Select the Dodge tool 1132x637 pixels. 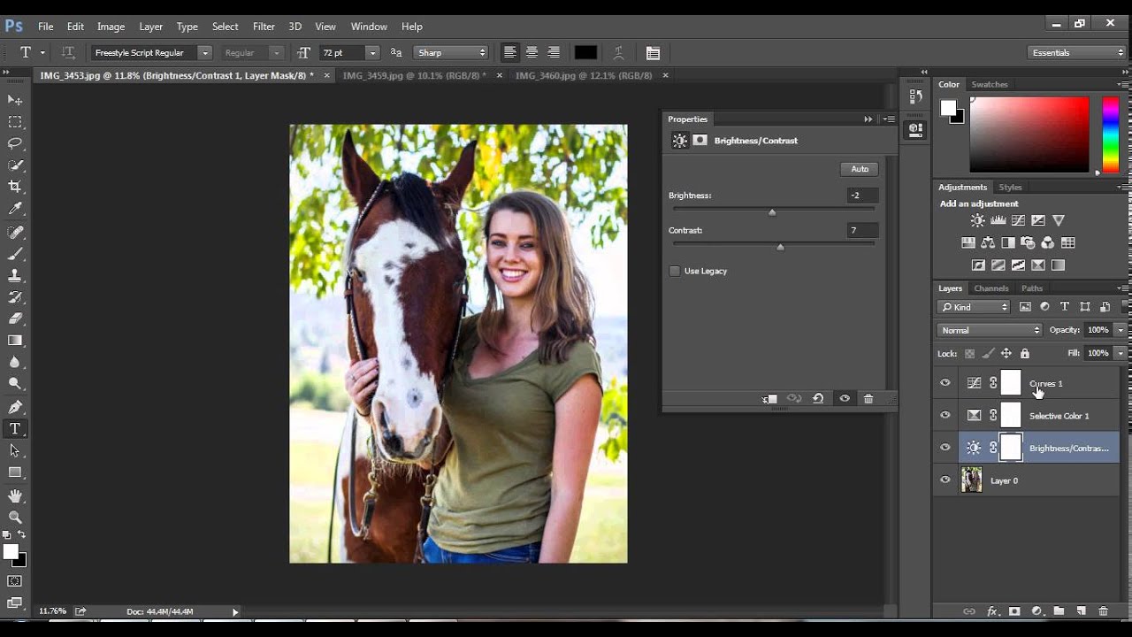[15, 384]
